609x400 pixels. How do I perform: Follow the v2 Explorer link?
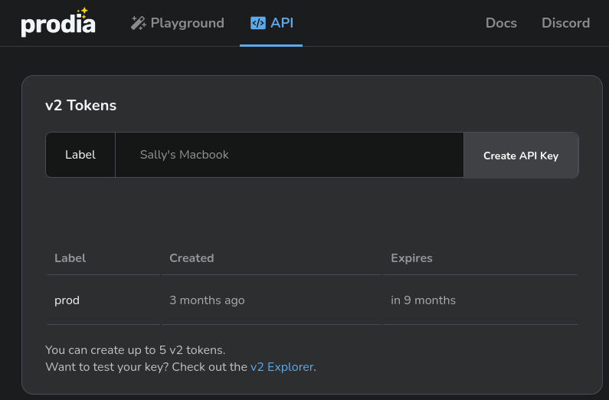pyautogui.click(x=282, y=367)
